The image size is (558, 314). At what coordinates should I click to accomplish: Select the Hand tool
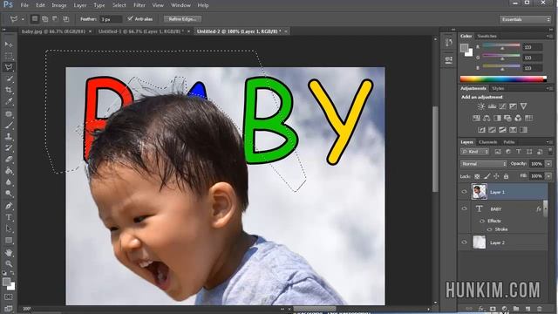click(9, 252)
